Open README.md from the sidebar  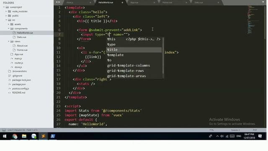coord(18,93)
